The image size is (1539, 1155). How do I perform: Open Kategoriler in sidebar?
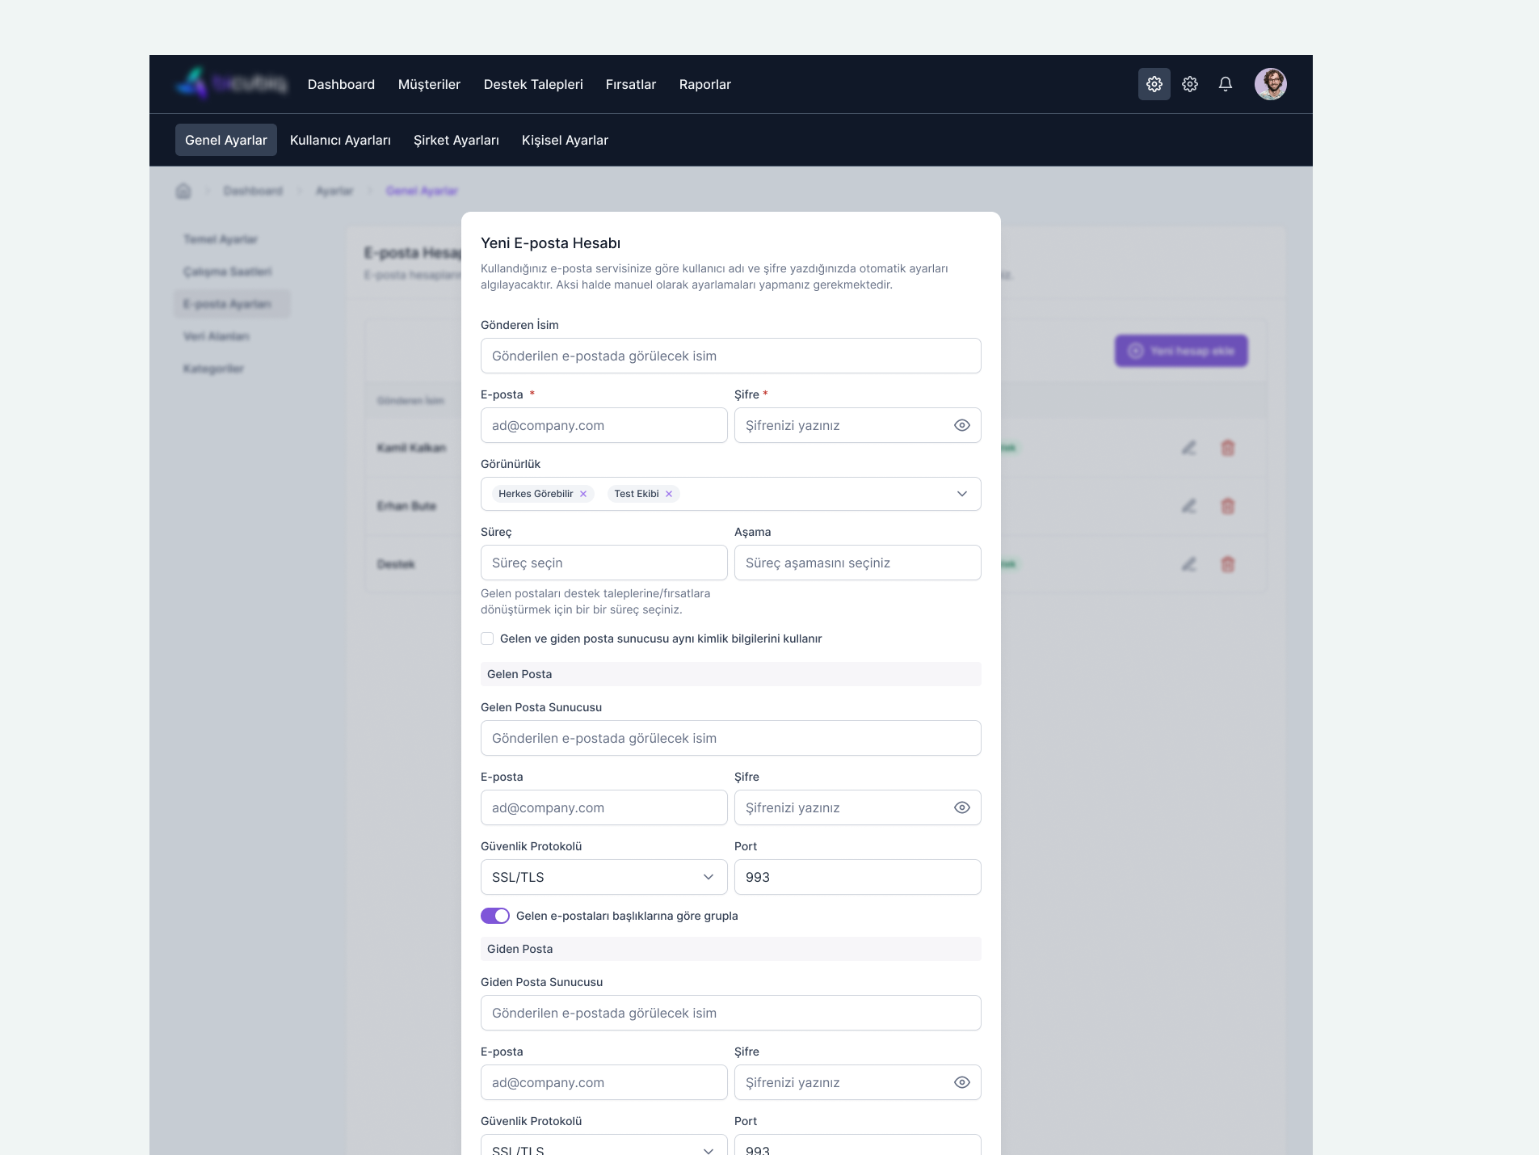(213, 369)
